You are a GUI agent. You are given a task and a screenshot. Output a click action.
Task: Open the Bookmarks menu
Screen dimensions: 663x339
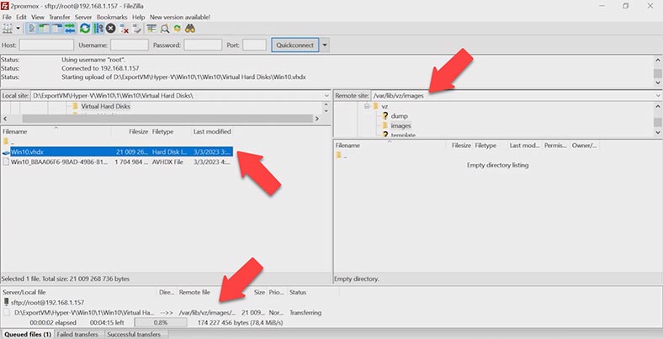(112, 18)
